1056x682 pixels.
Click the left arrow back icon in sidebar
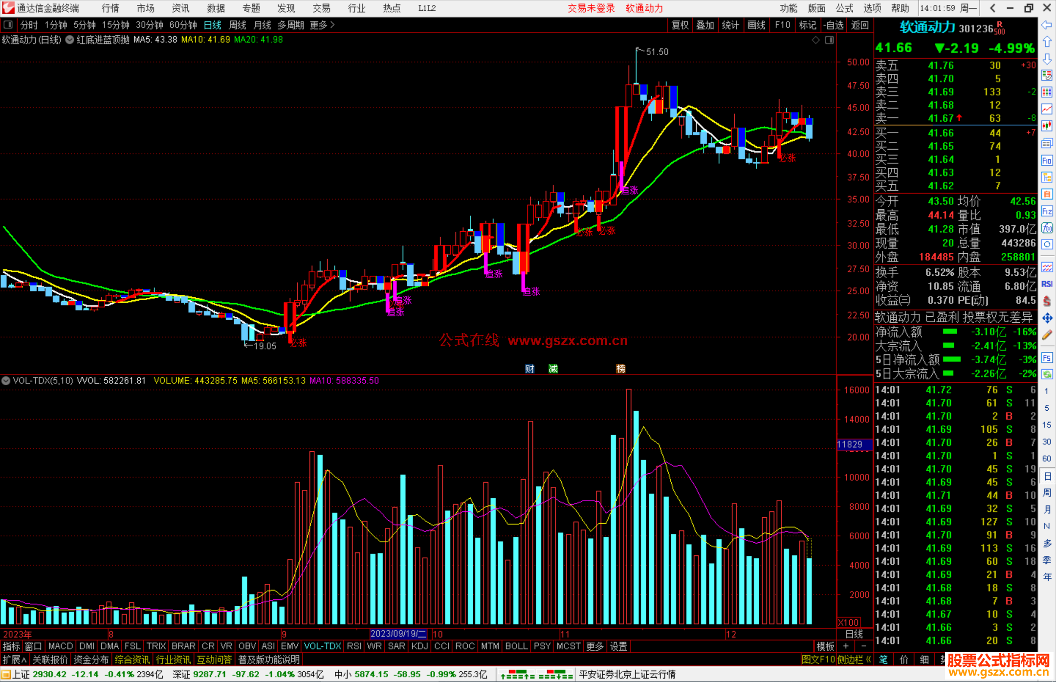pyautogui.click(x=1047, y=25)
